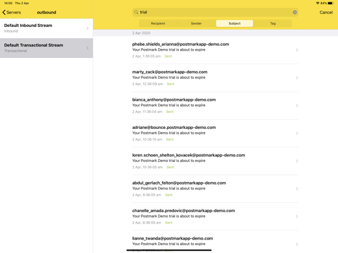Tap chevron on phebe.shields_arianna row

(297, 50)
